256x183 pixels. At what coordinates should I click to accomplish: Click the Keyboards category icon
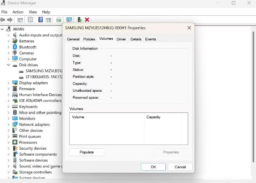(x=15, y=107)
